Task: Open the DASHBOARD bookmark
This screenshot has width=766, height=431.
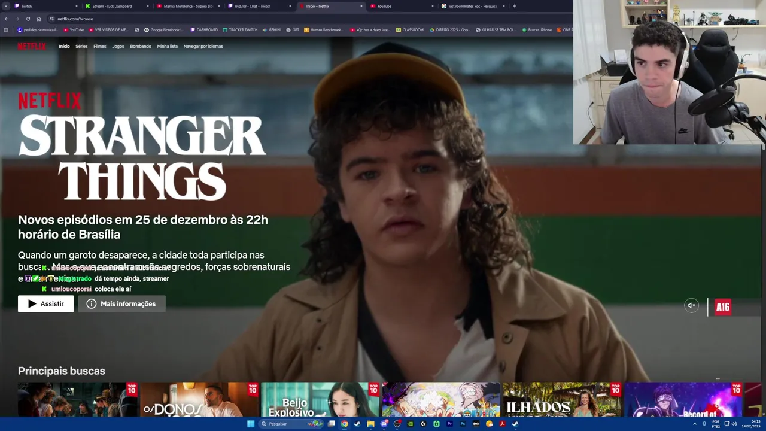Action: pyautogui.click(x=204, y=29)
